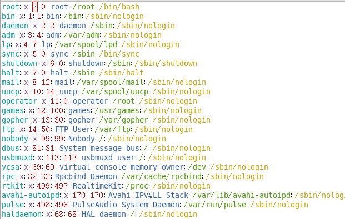Click '/var/gopher' directory path
This screenshot has height=219, width=345.
pyautogui.click(x=124, y=120)
